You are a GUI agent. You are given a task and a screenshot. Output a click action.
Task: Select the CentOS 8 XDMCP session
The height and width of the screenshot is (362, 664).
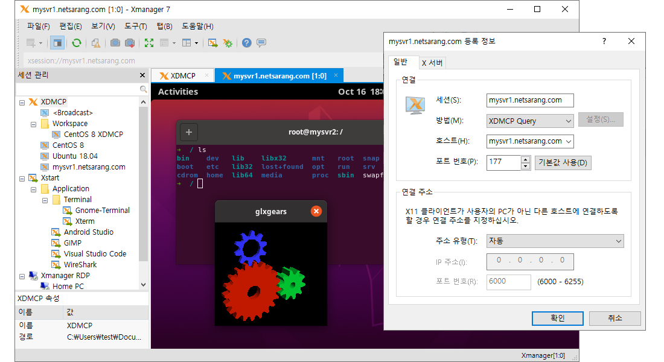[x=94, y=134]
